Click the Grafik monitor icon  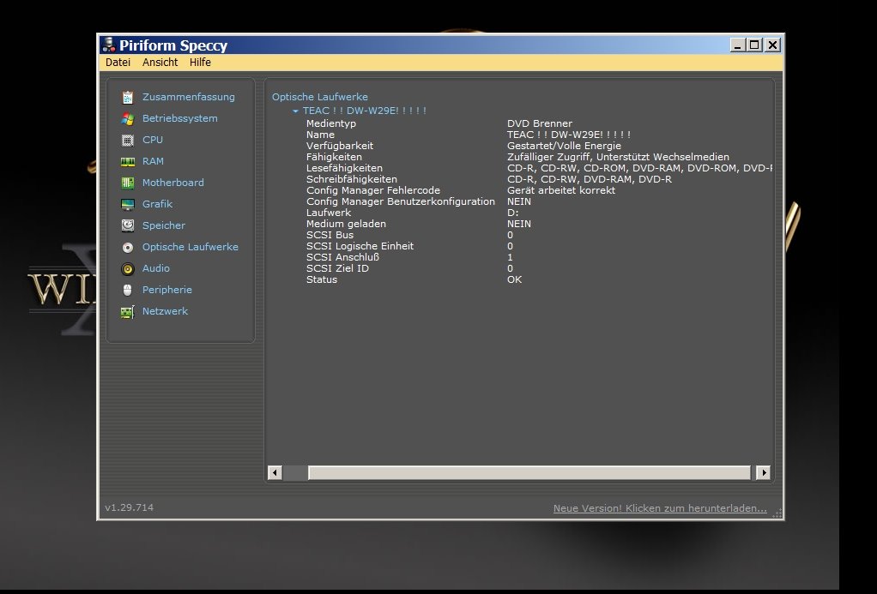click(x=128, y=205)
